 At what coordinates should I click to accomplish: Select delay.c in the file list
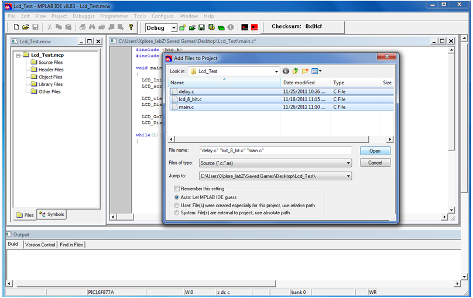(282, 91)
